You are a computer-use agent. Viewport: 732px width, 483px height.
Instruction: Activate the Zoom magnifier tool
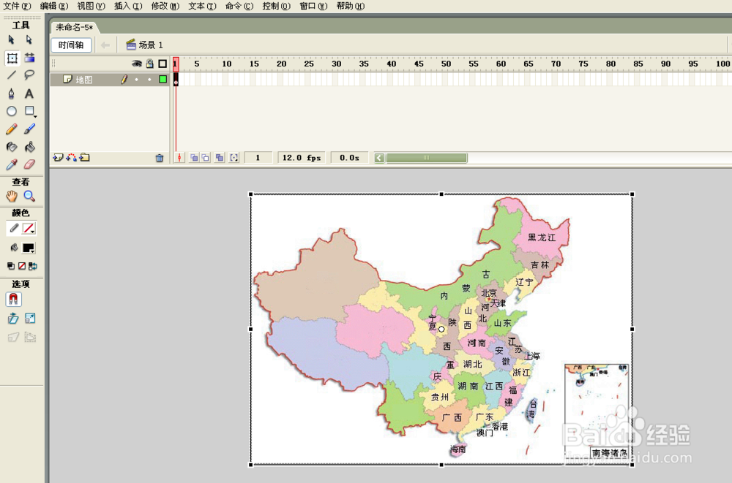(x=29, y=197)
